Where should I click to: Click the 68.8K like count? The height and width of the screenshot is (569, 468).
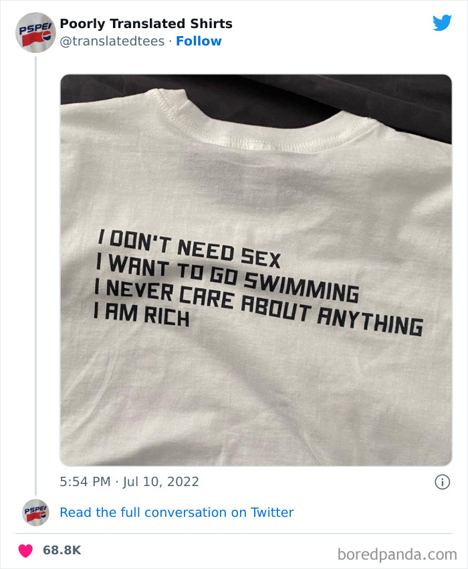tap(61, 547)
